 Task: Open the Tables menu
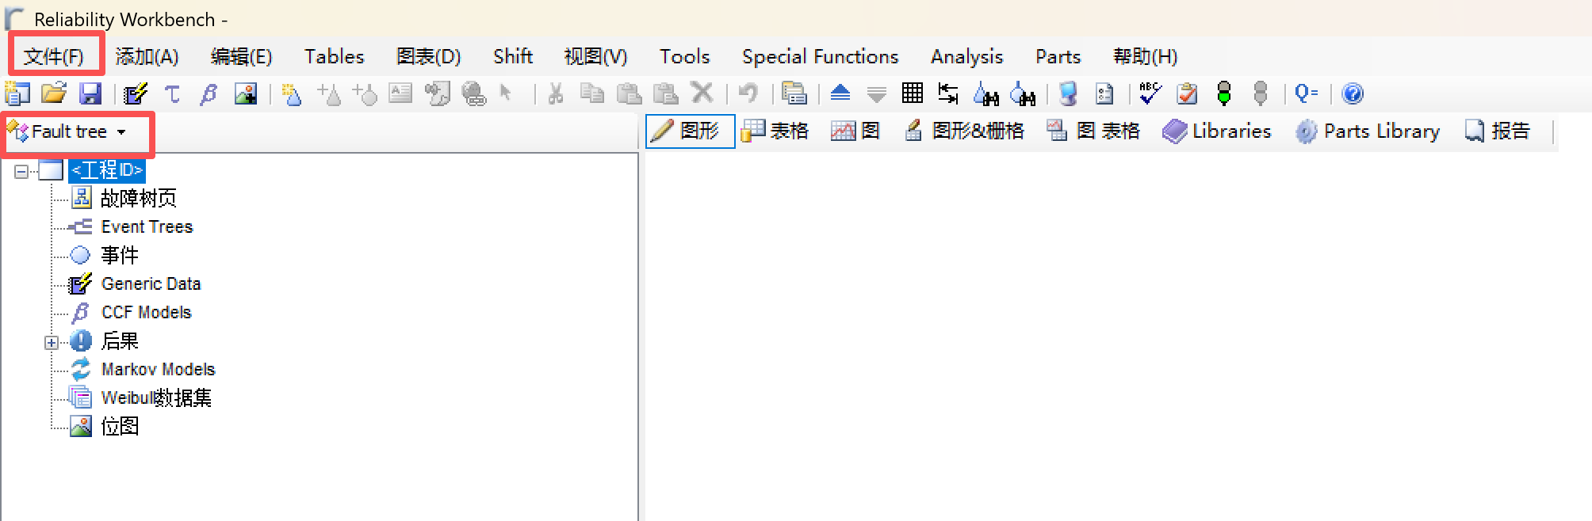click(334, 56)
